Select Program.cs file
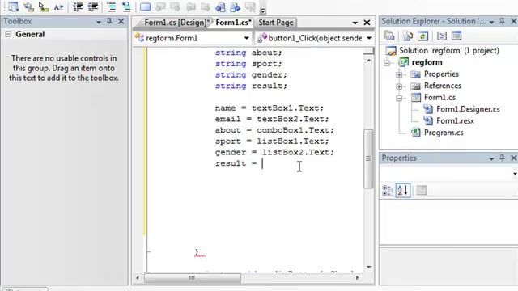 click(x=444, y=133)
